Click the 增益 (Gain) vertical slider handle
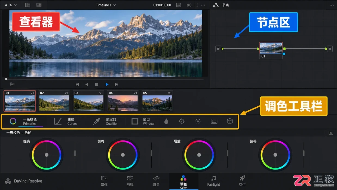Image resolution: width=337 pixels, height=190 pixels. click(x=228, y=153)
